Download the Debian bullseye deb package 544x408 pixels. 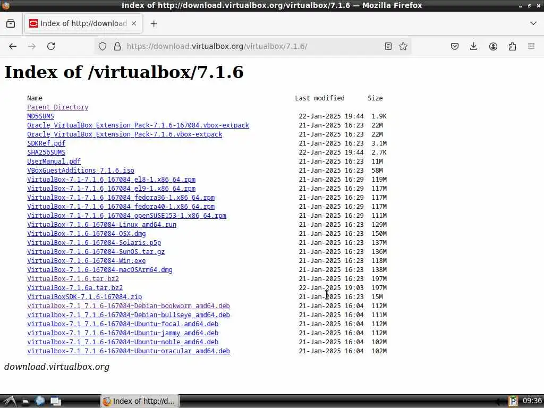pos(129,314)
